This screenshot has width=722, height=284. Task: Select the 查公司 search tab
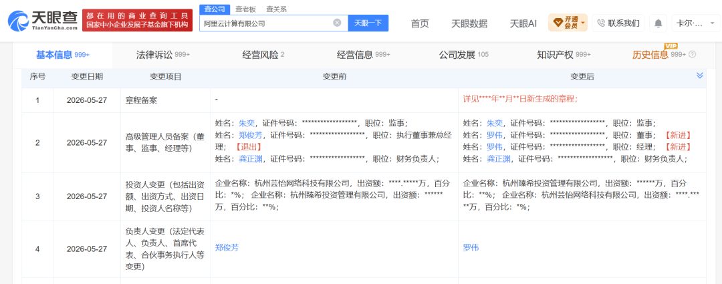pyautogui.click(x=214, y=9)
